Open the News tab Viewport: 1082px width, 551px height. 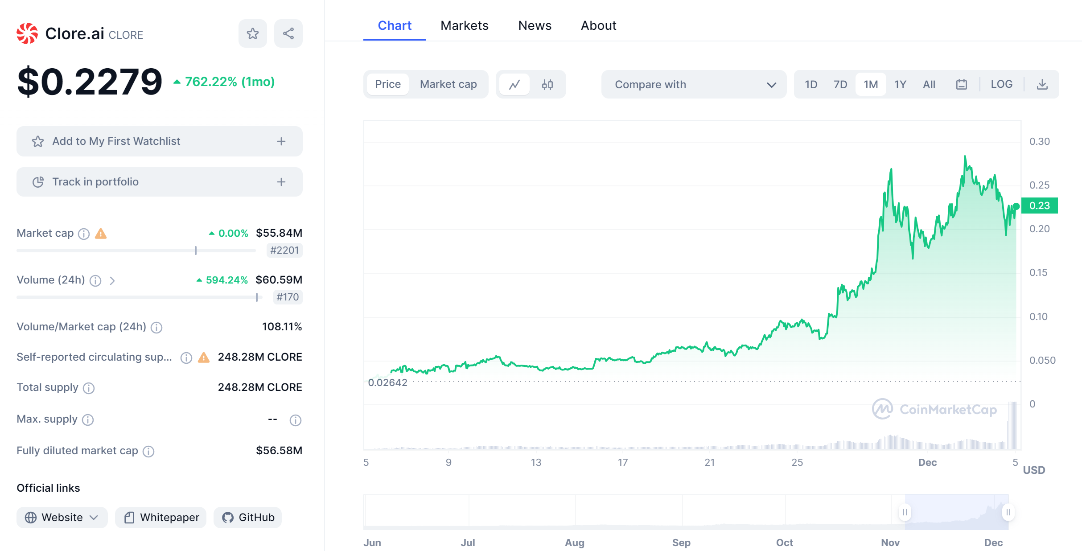click(x=534, y=25)
